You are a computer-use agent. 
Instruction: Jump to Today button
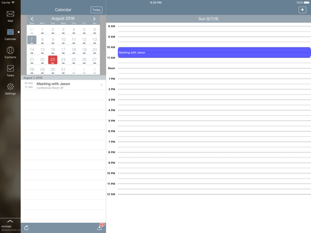point(96,10)
